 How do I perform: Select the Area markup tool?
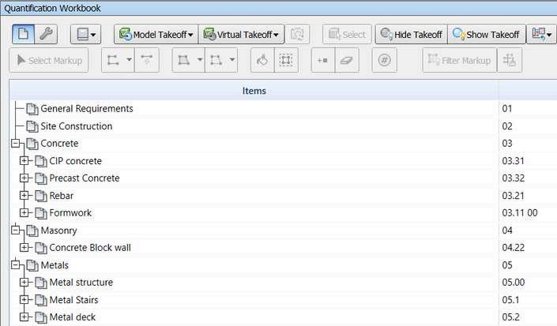pos(183,60)
